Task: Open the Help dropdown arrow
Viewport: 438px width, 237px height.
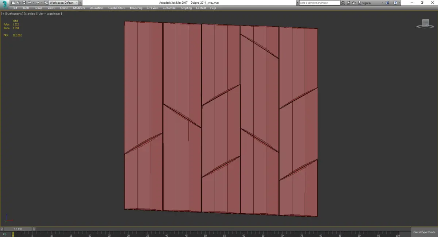Action: [x=399, y=3]
